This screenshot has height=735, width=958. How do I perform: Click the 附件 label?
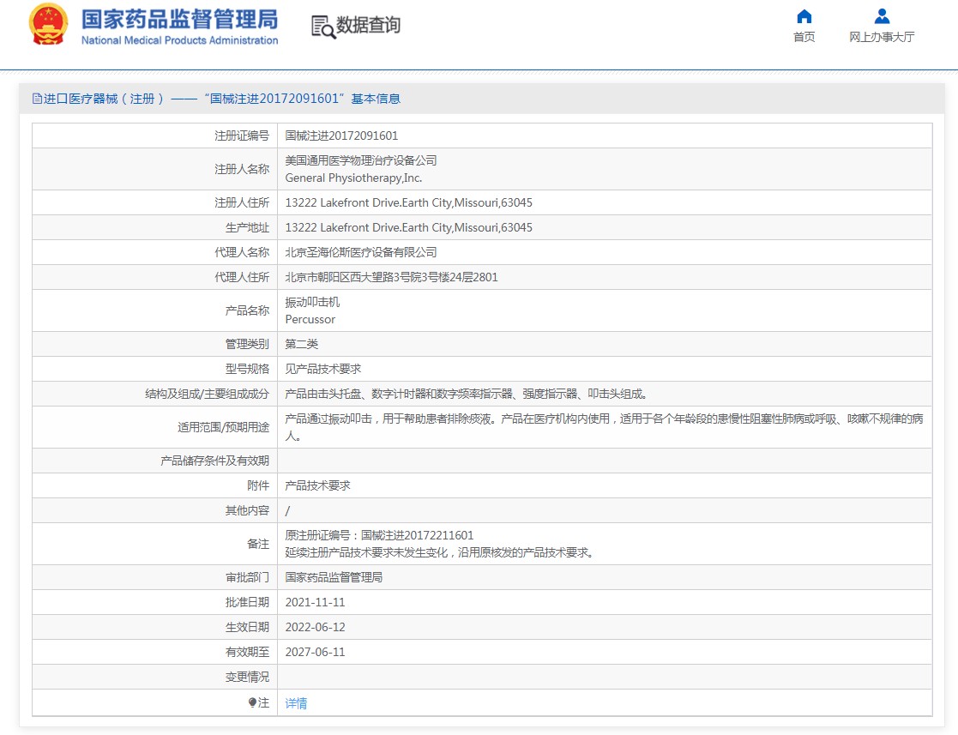pyautogui.click(x=258, y=485)
